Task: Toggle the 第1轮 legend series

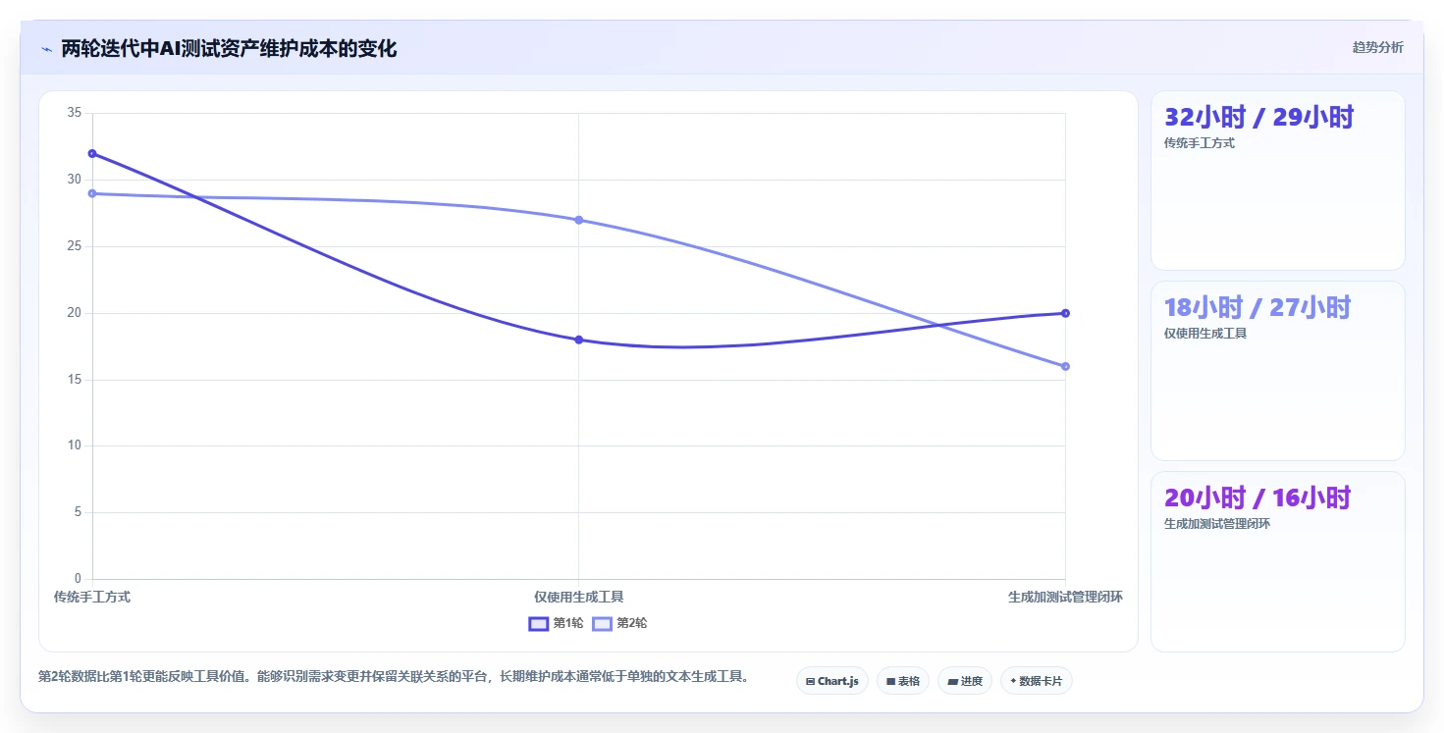Action: 556,623
